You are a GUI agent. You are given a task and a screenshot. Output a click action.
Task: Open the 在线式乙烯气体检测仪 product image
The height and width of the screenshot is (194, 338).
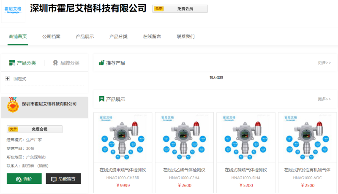point(184,138)
